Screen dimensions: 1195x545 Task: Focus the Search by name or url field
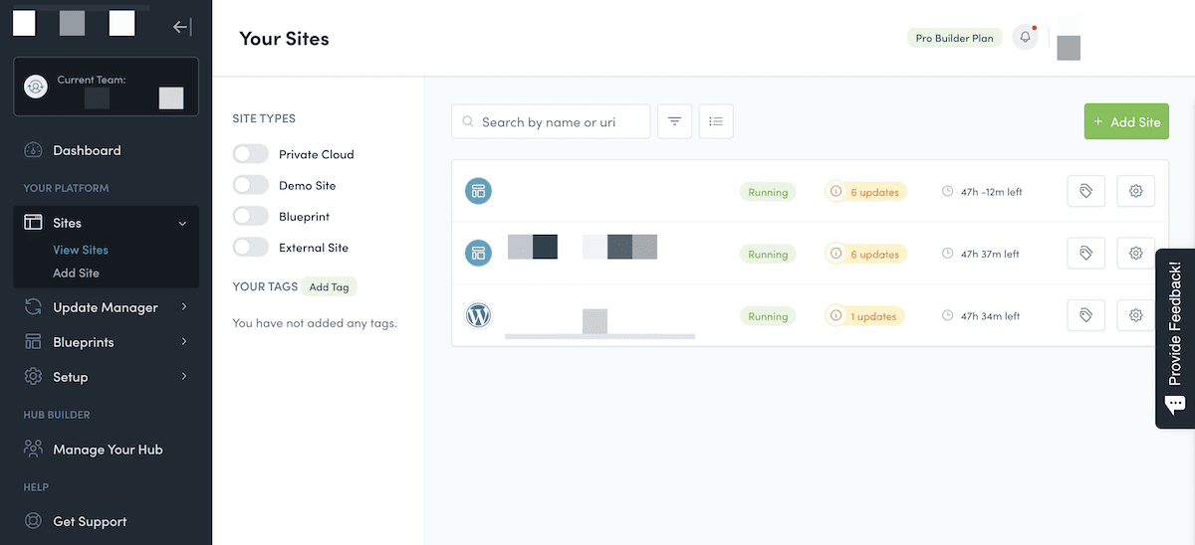click(551, 121)
